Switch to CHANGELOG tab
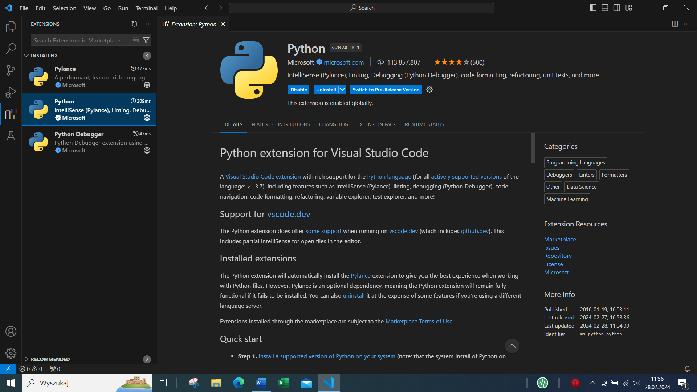 (x=333, y=124)
